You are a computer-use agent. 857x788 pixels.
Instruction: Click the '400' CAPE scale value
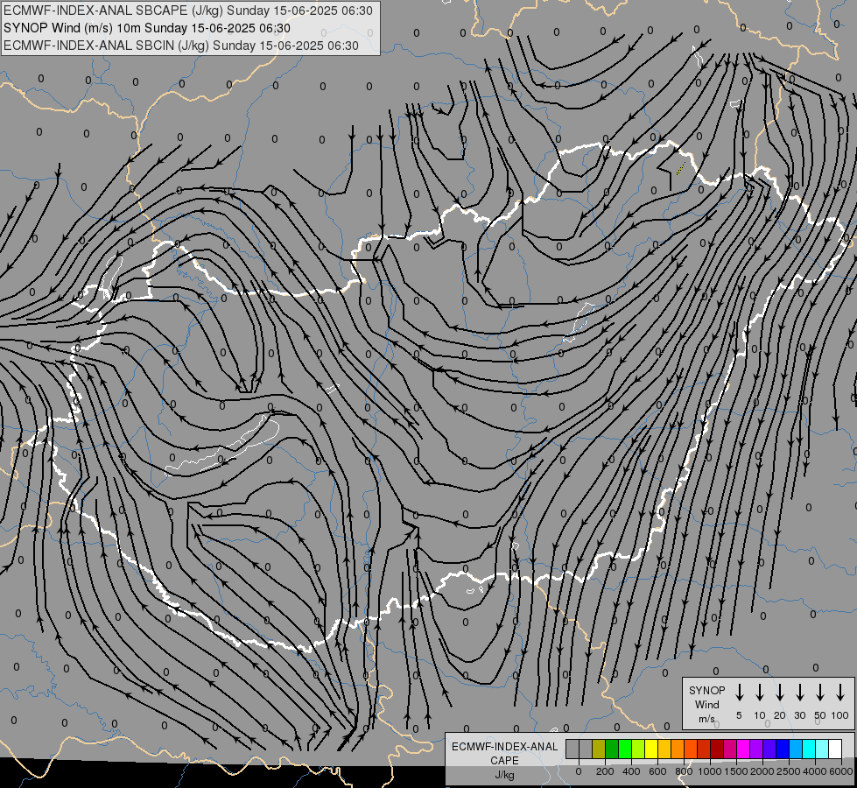[x=631, y=771]
